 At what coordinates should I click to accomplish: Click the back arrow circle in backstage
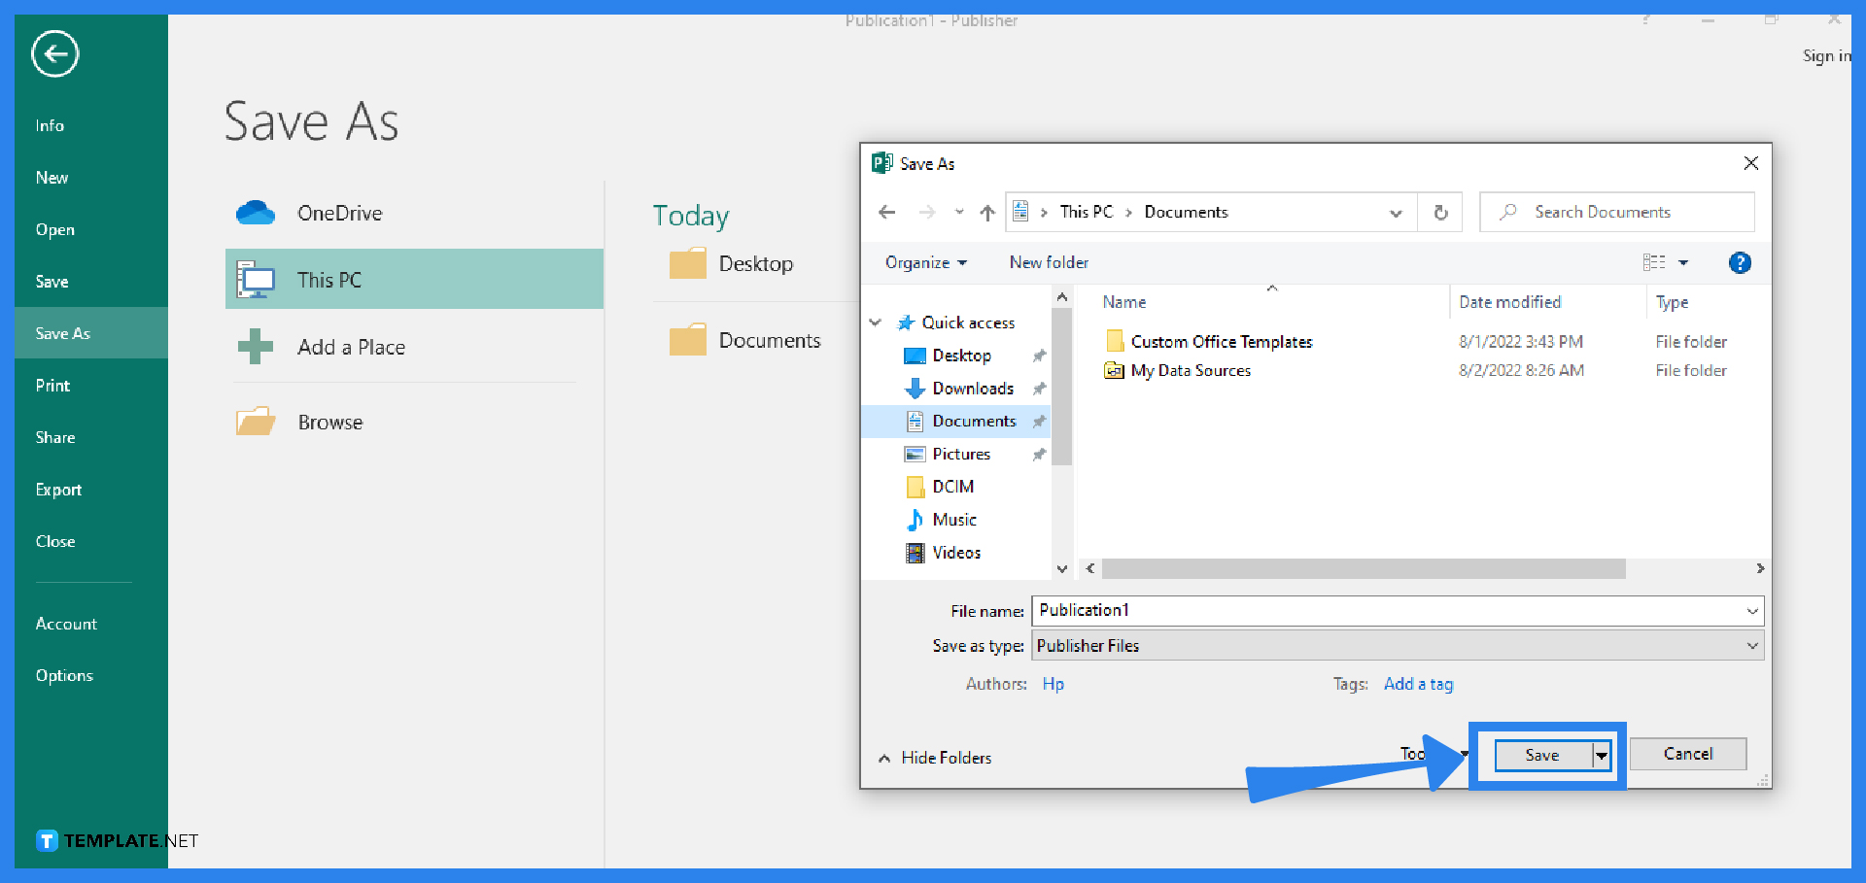pos(54,54)
